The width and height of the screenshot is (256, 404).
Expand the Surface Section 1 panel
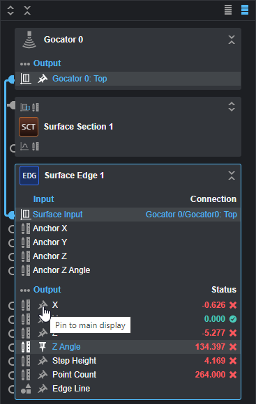pyautogui.click(x=232, y=107)
